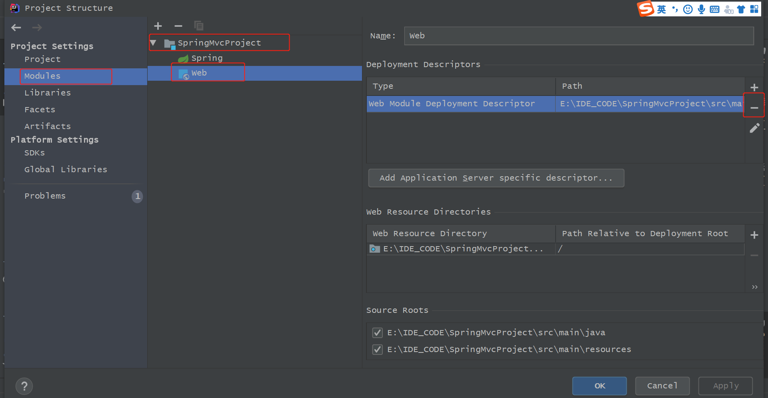Click the remove module minus icon
Image resolution: width=768 pixels, height=398 pixels.
pyautogui.click(x=178, y=26)
